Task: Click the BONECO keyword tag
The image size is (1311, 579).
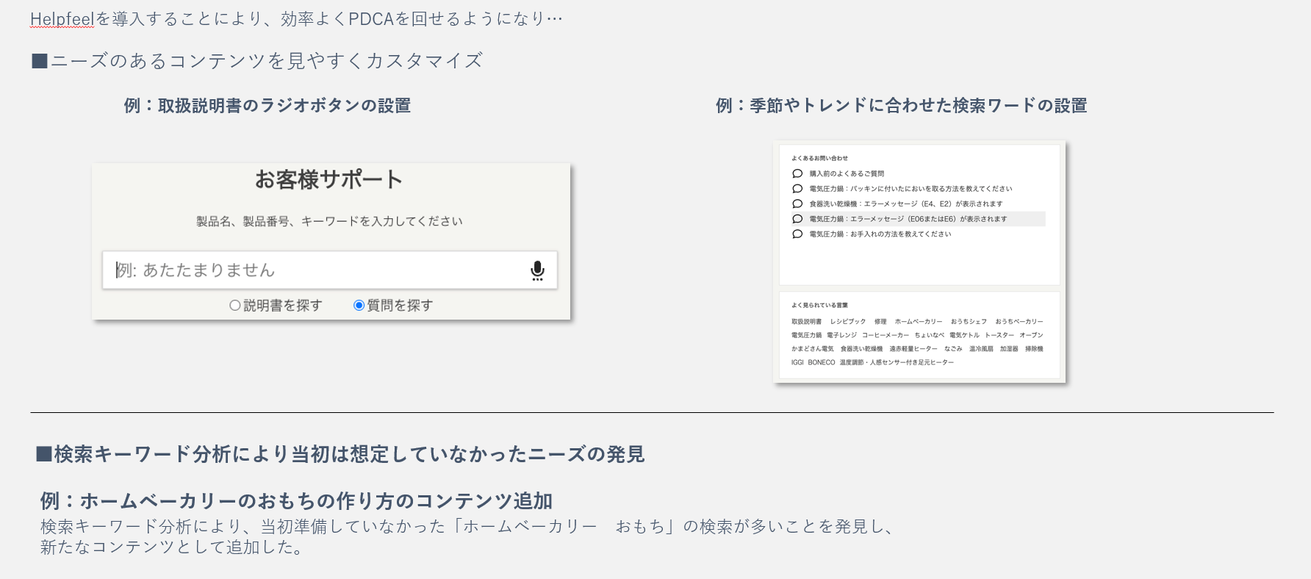Action: pyautogui.click(x=821, y=362)
